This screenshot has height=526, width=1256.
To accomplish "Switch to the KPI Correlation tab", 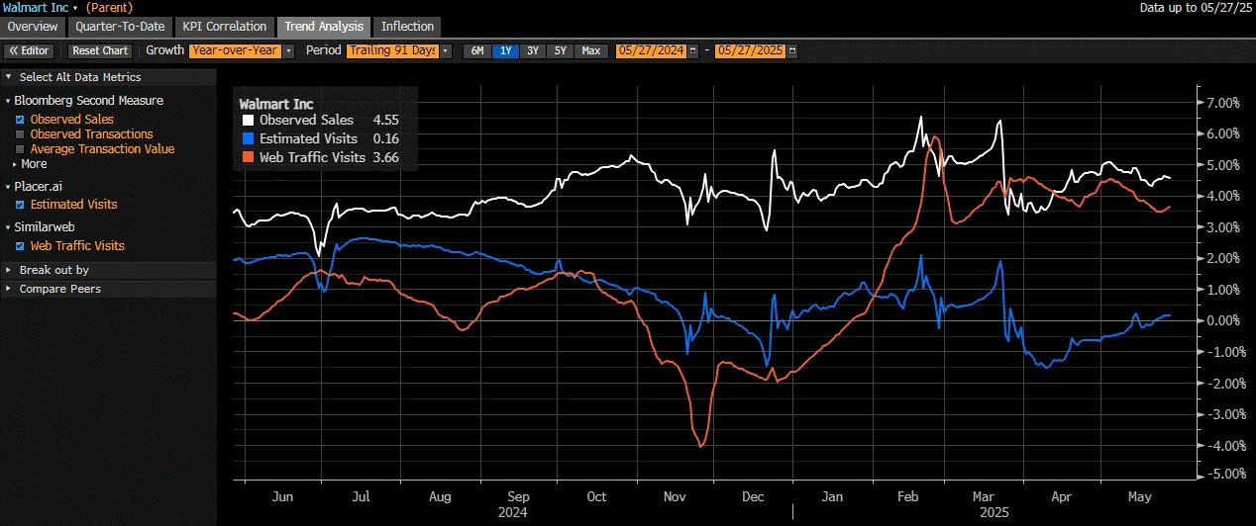I will [x=225, y=27].
